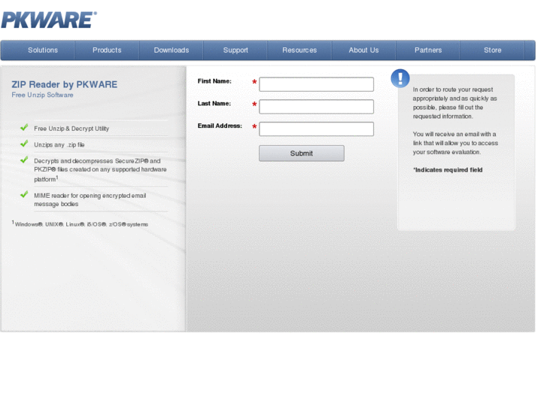Click the 'Email Address:' label
The image size is (547, 410).
tap(220, 126)
